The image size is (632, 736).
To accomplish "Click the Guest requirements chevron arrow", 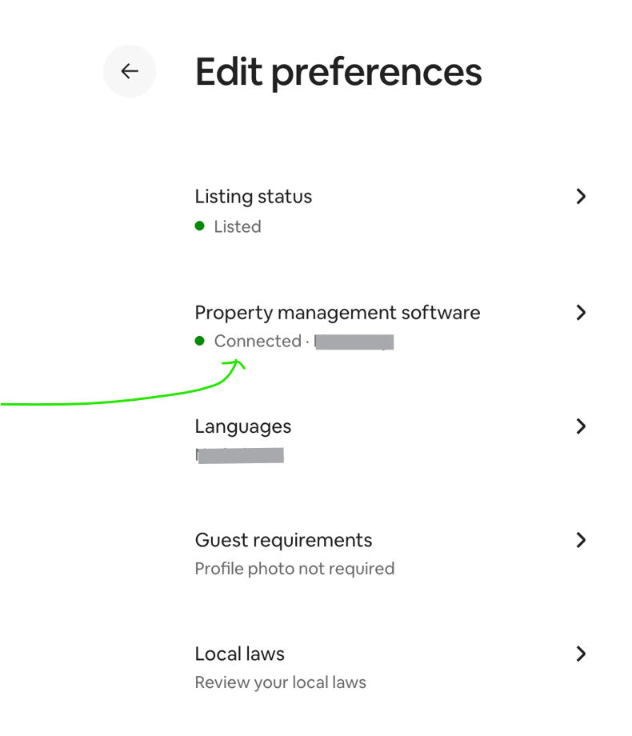I will 582,540.
